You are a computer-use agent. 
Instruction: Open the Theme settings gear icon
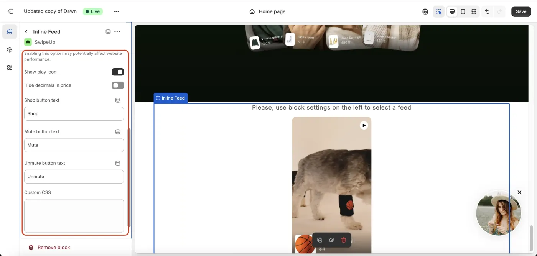pos(10,49)
